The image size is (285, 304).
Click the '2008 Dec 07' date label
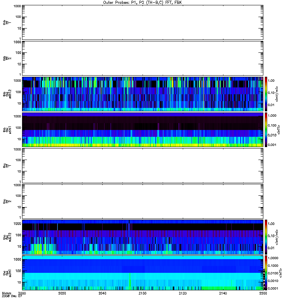(12, 296)
